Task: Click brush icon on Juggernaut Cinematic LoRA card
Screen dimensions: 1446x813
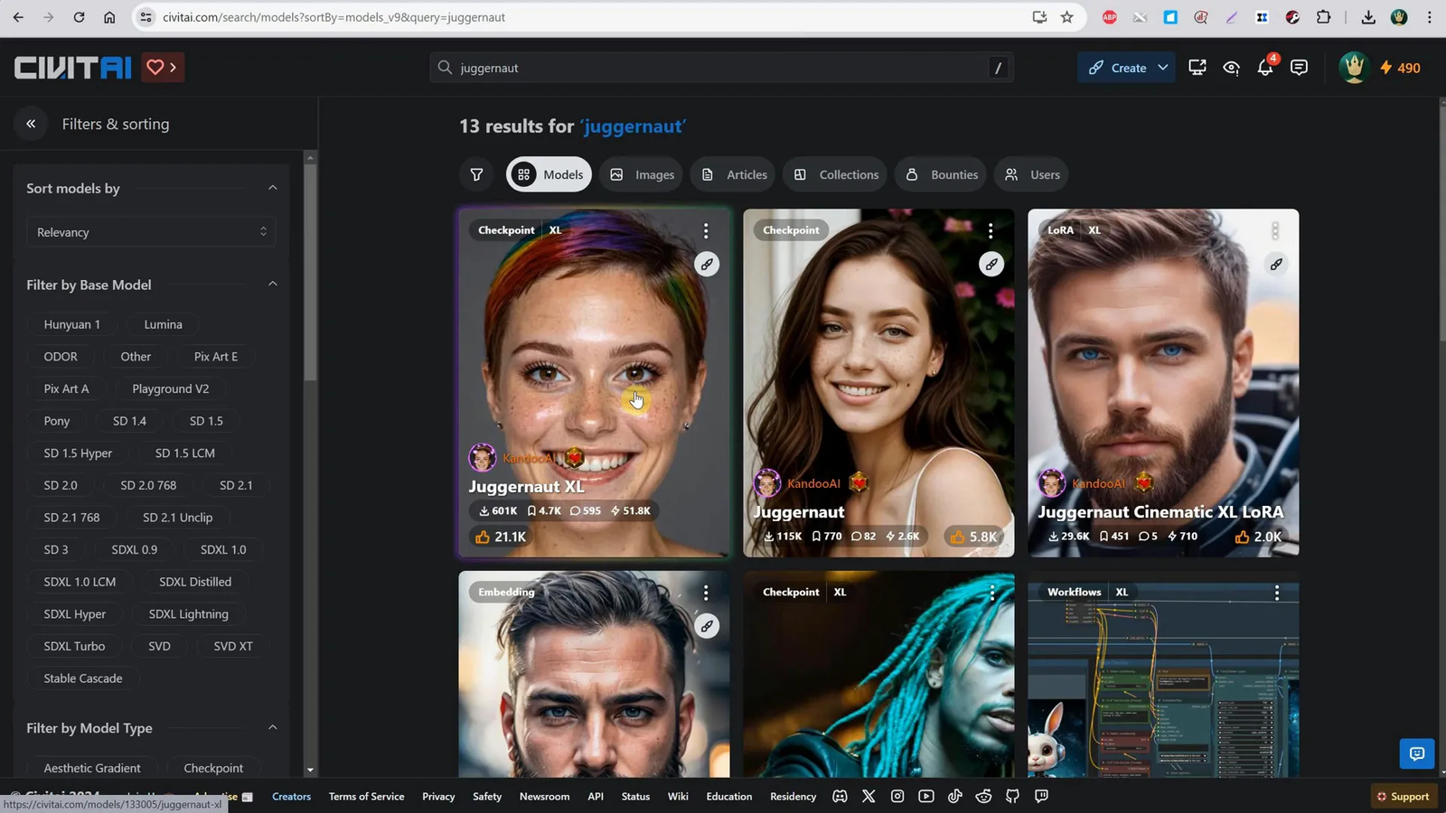Action: [1276, 265]
